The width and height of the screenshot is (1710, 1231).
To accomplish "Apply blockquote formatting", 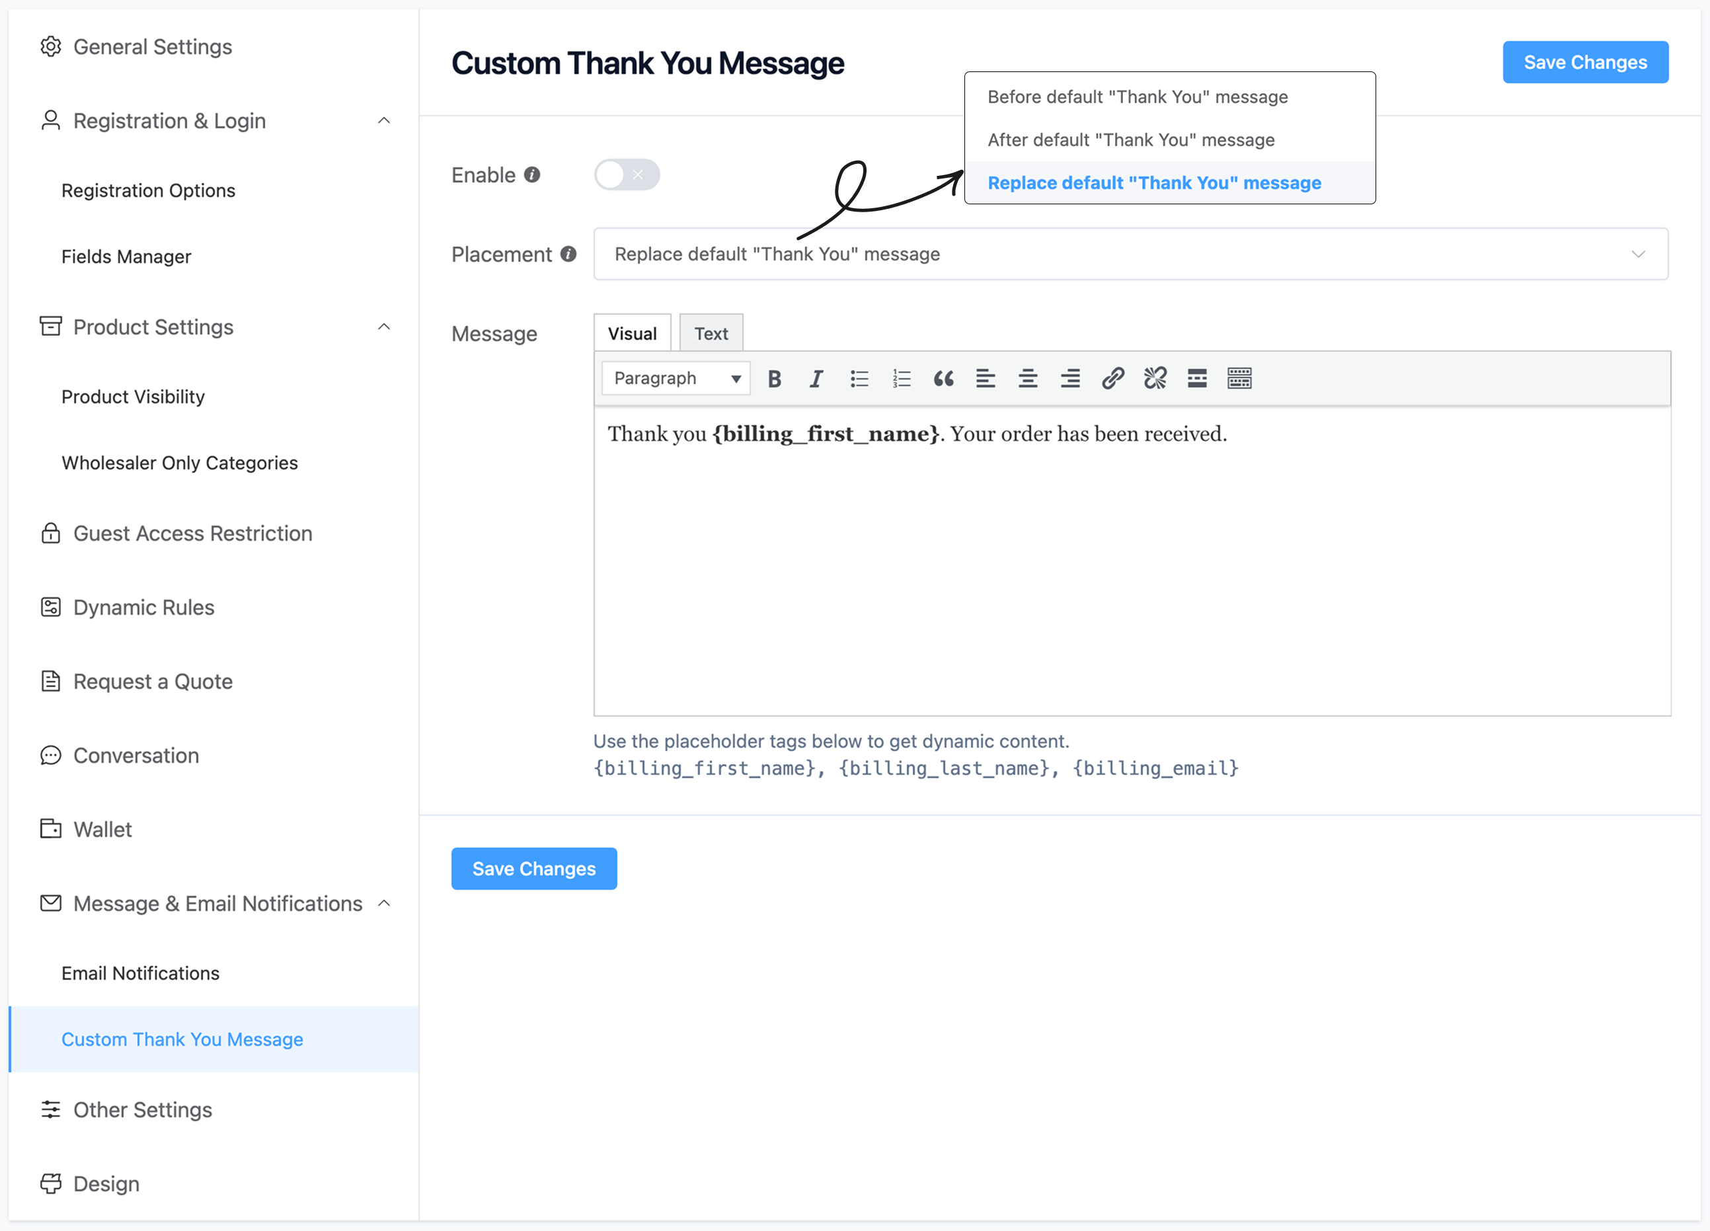I will click(943, 379).
